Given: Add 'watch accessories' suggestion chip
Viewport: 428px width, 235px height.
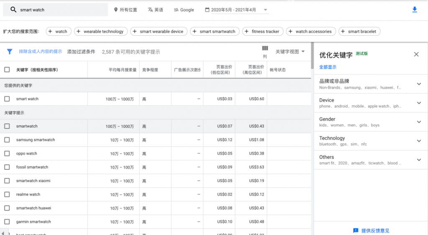Looking at the screenshot, I should [311, 31].
